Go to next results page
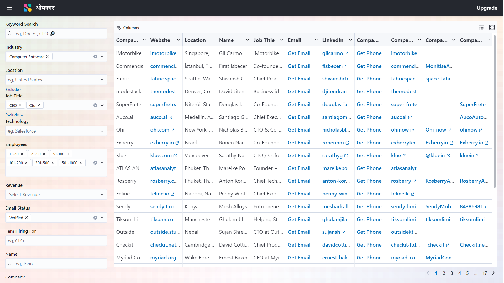Image resolution: width=504 pixels, height=283 pixels. click(x=493, y=273)
